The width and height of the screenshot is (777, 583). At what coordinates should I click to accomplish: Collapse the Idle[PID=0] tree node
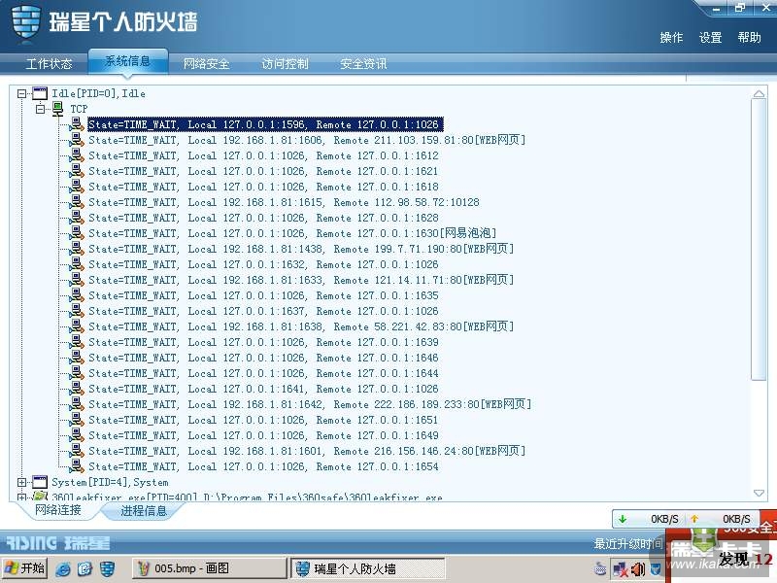21,93
